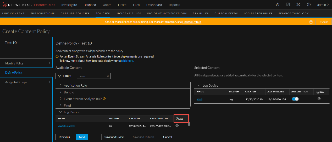Viewport: 332px width, 142px height.
Task: Open the Investigate menu
Action: click(x=69, y=5)
